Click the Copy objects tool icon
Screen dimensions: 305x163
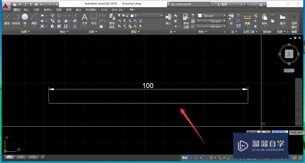(x=52, y=21)
